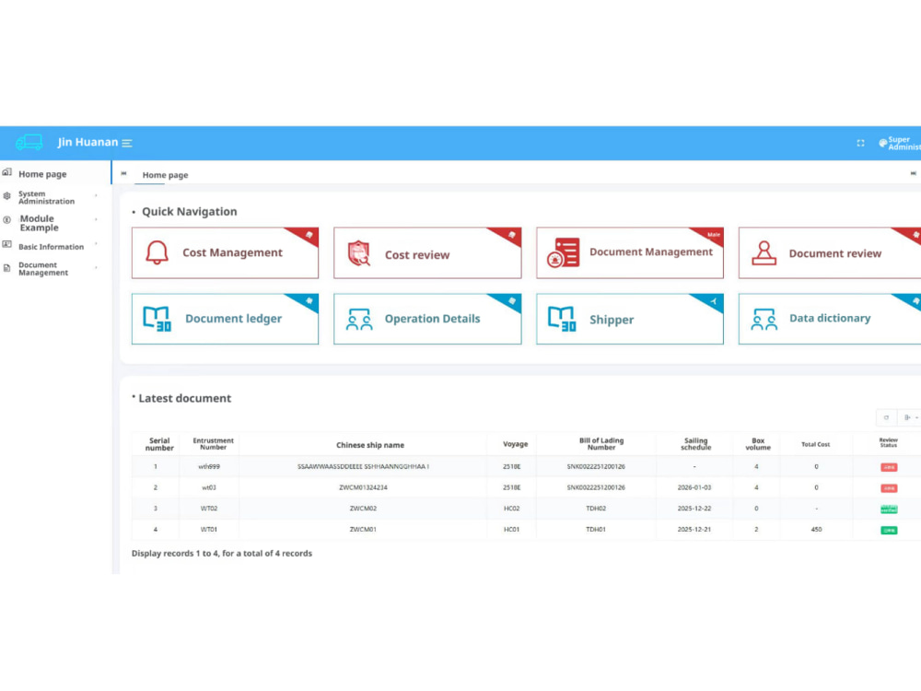Open the Cost Management quick card
Image resolution: width=921 pixels, height=691 pixels.
pyautogui.click(x=225, y=252)
